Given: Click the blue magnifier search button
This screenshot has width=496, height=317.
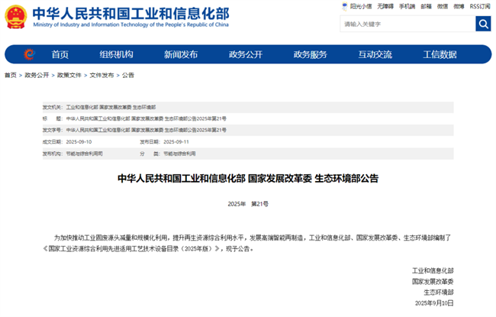Looking at the screenshot, I should pos(483,24).
